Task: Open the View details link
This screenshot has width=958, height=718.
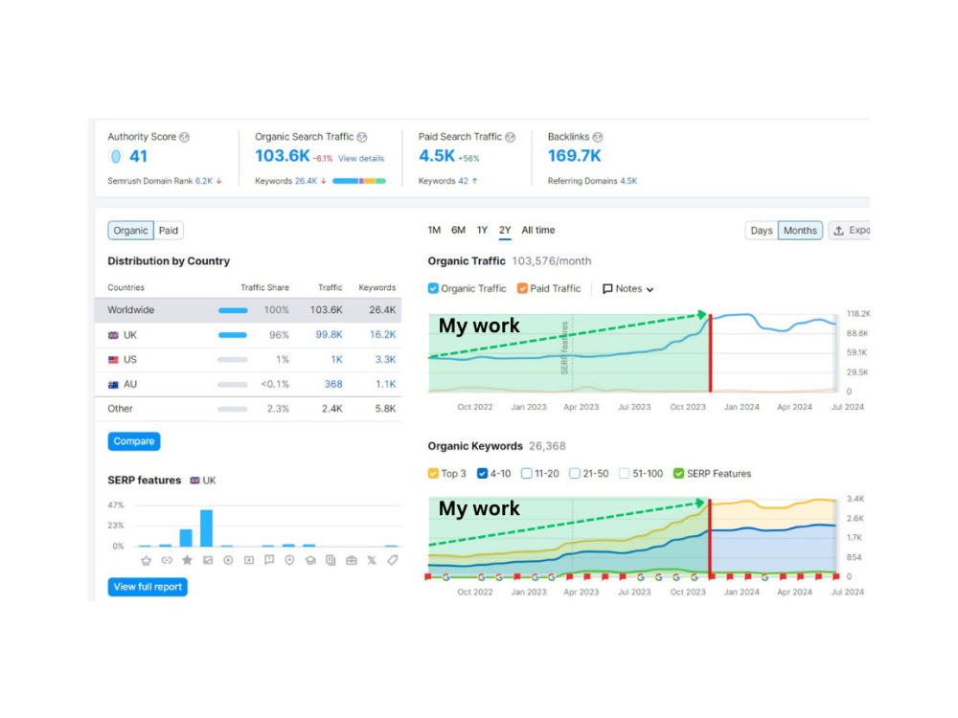Action: coord(361,159)
